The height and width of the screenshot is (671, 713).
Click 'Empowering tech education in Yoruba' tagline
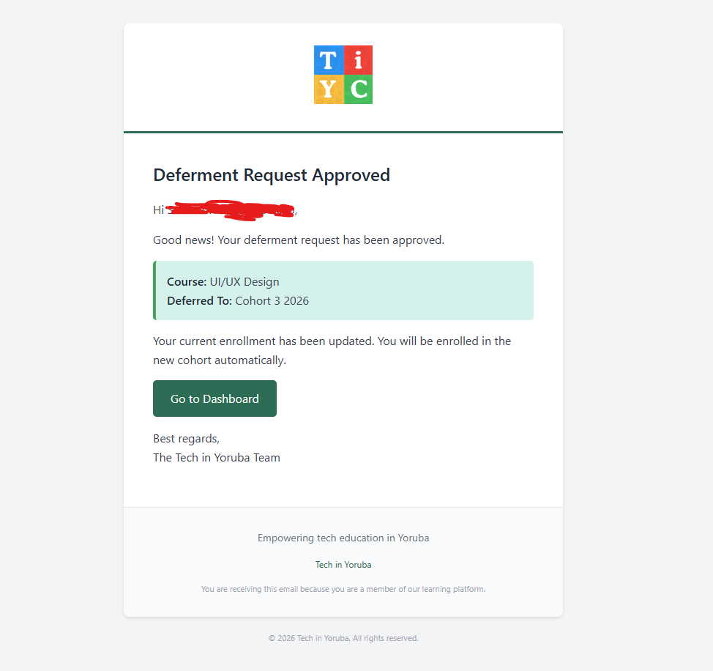[x=343, y=538]
